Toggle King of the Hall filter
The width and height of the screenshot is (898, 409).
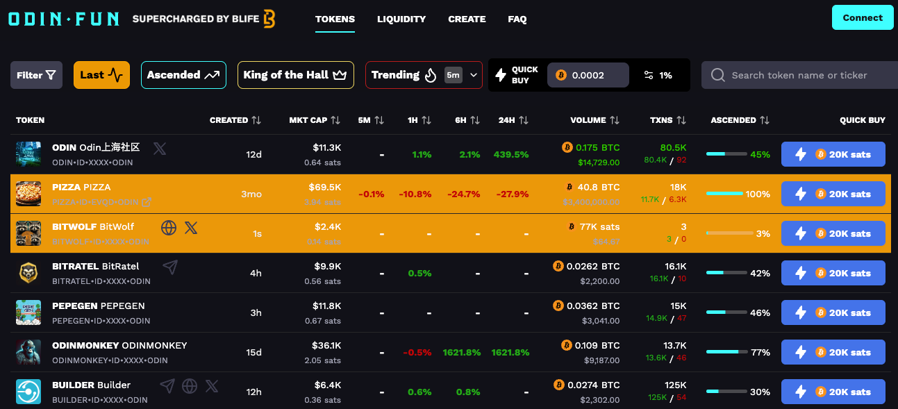[295, 75]
